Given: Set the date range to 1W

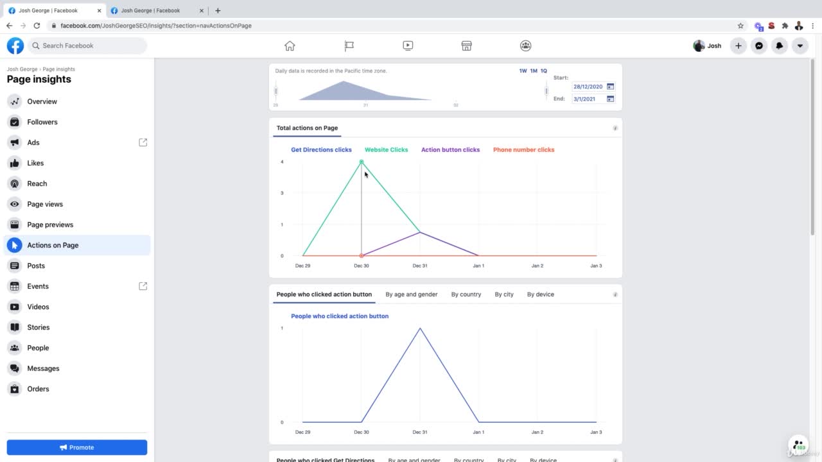Looking at the screenshot, I should coord(523,71).
